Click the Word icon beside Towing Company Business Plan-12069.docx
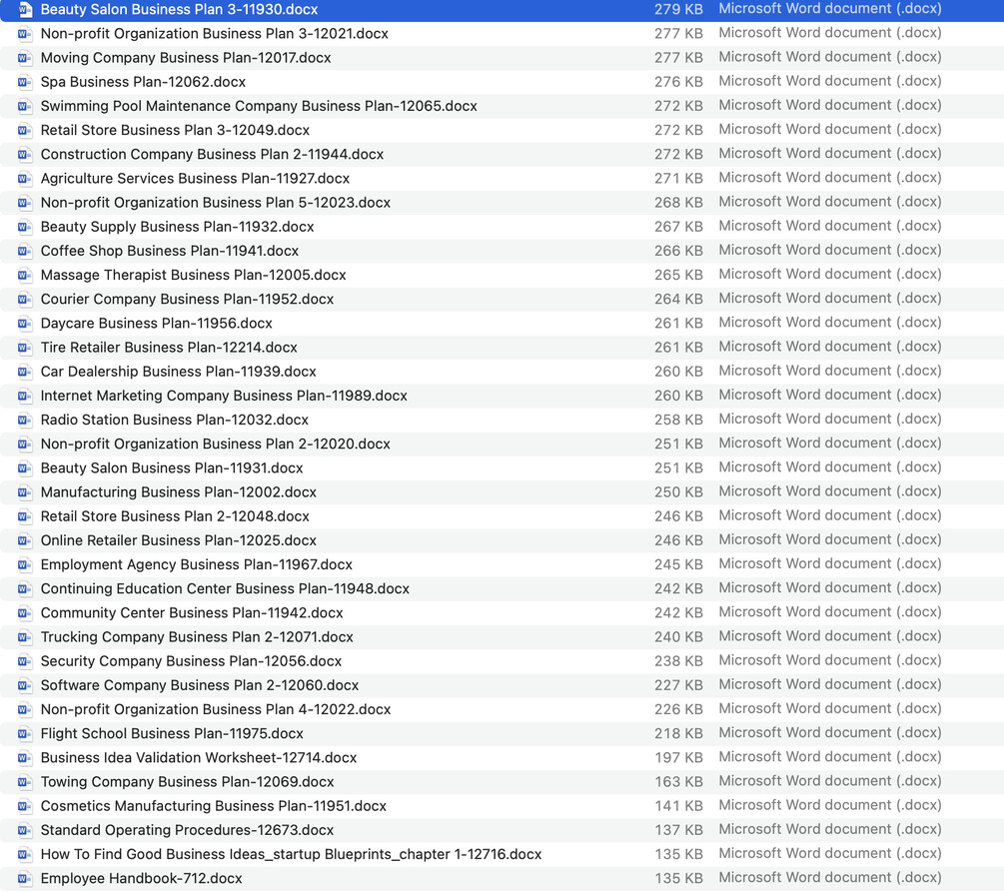Viewport: 1004px width, 892px height. click(25, 782)
